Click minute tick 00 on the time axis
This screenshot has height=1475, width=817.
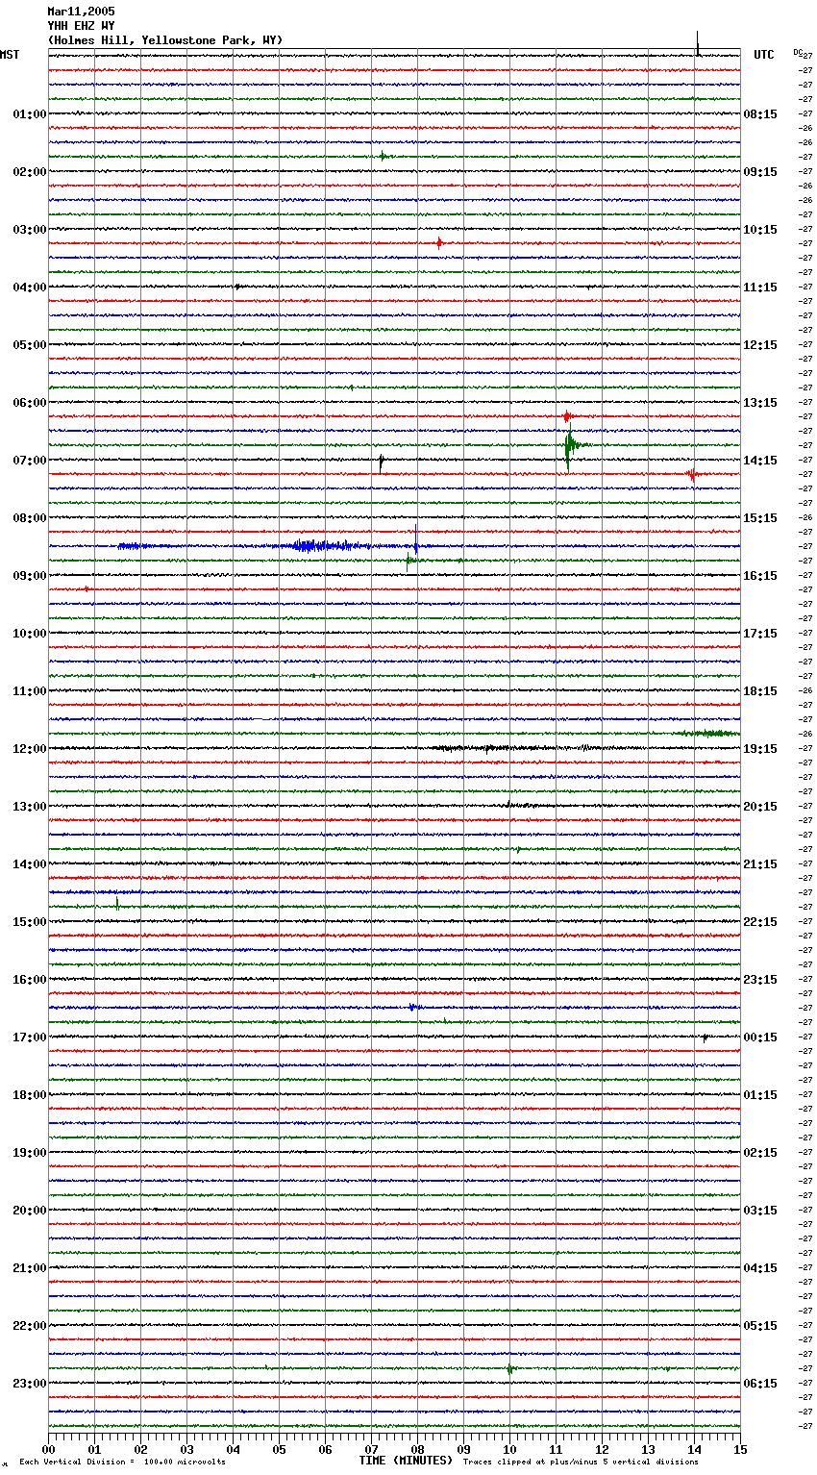48,1449
